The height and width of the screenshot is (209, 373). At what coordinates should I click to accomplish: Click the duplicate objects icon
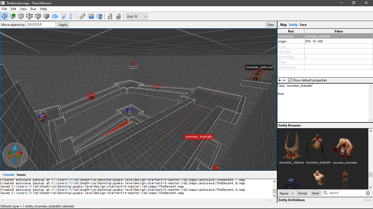click(x=82, y=16)
